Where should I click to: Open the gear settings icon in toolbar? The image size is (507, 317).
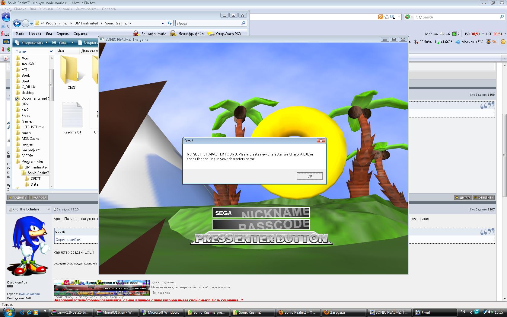(503, 42)
